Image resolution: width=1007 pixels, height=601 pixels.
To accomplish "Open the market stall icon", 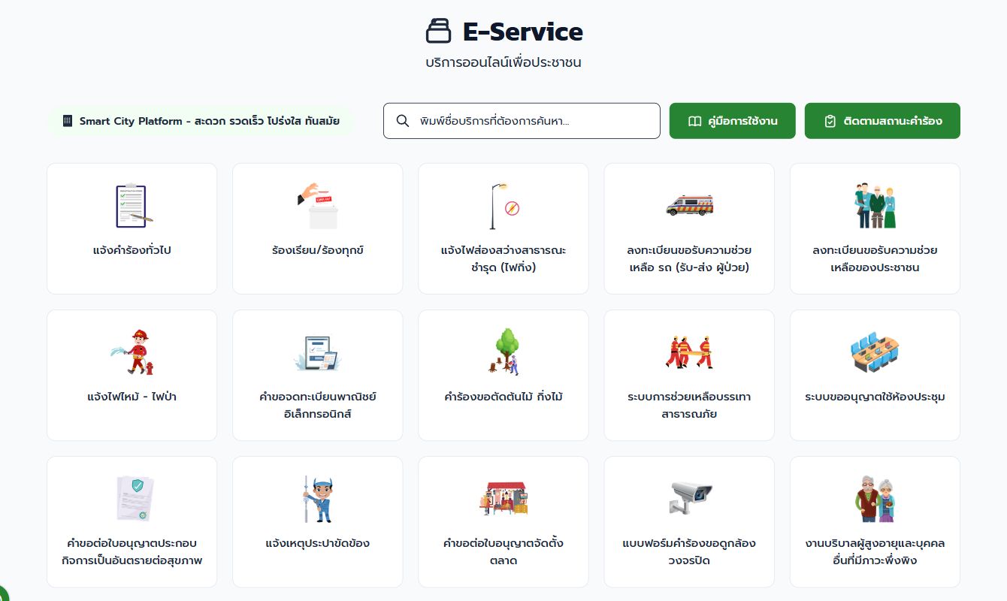I will click(503, 498).
